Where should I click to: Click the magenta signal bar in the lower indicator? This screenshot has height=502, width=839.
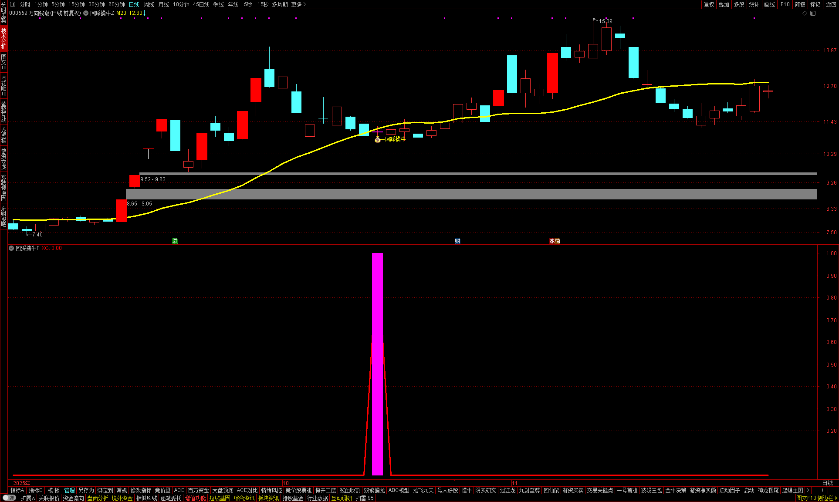377,364
